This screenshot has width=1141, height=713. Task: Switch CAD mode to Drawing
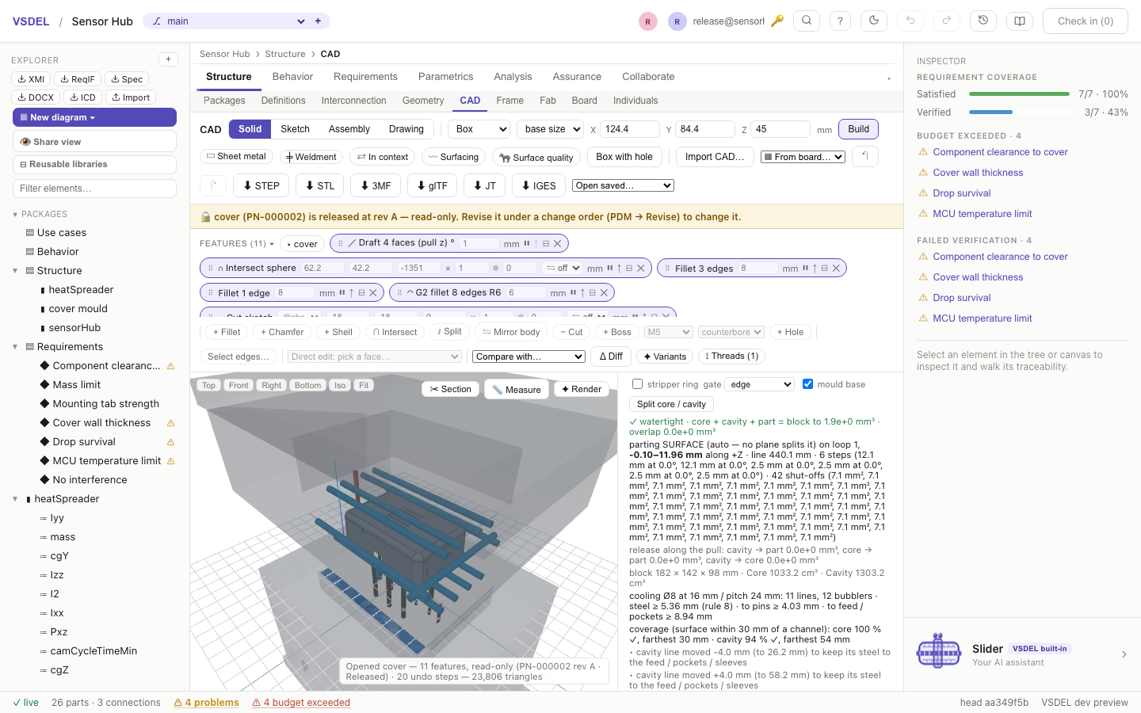pyautogui.click(x=406, y=129)
